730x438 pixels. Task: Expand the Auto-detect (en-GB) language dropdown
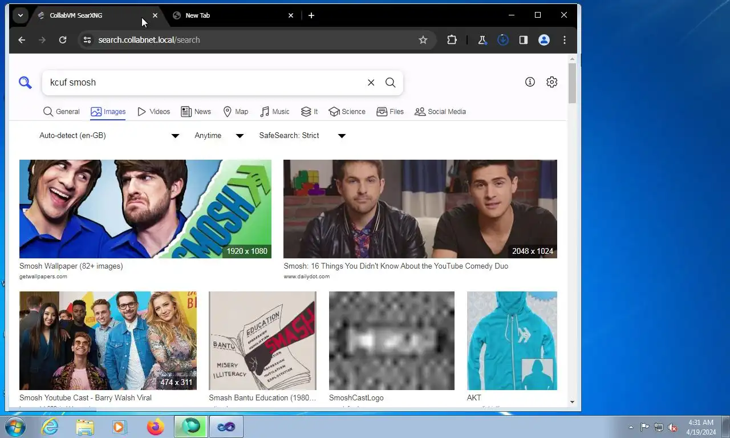pyautogui.click(x=109, y=136)
